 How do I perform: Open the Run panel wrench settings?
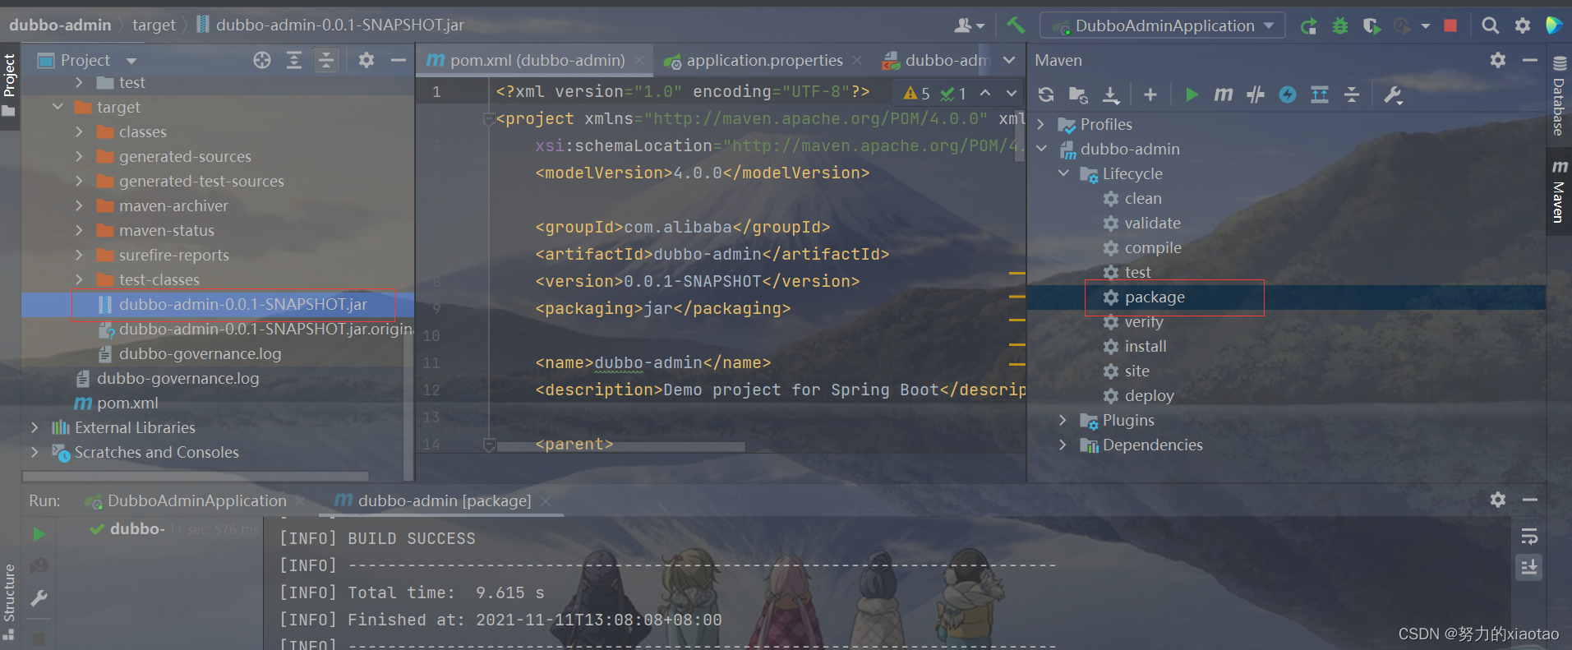[39, 598]
